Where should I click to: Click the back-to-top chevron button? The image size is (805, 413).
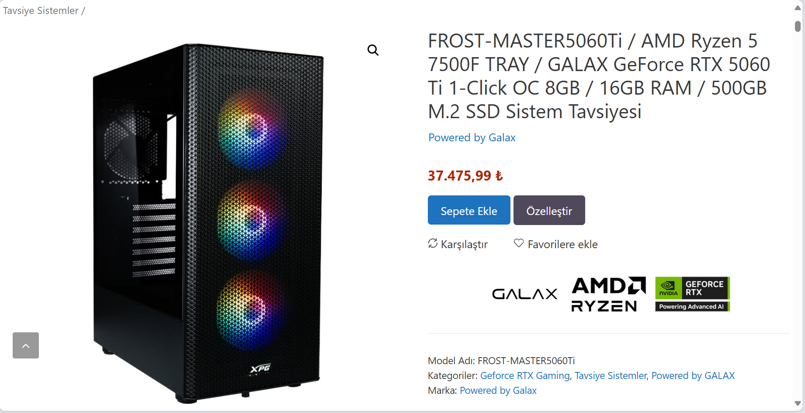tap(26, 345)
